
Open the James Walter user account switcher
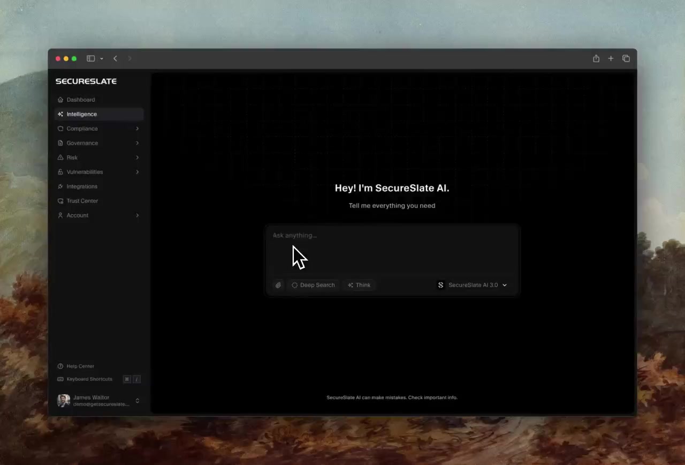[99, 401]
